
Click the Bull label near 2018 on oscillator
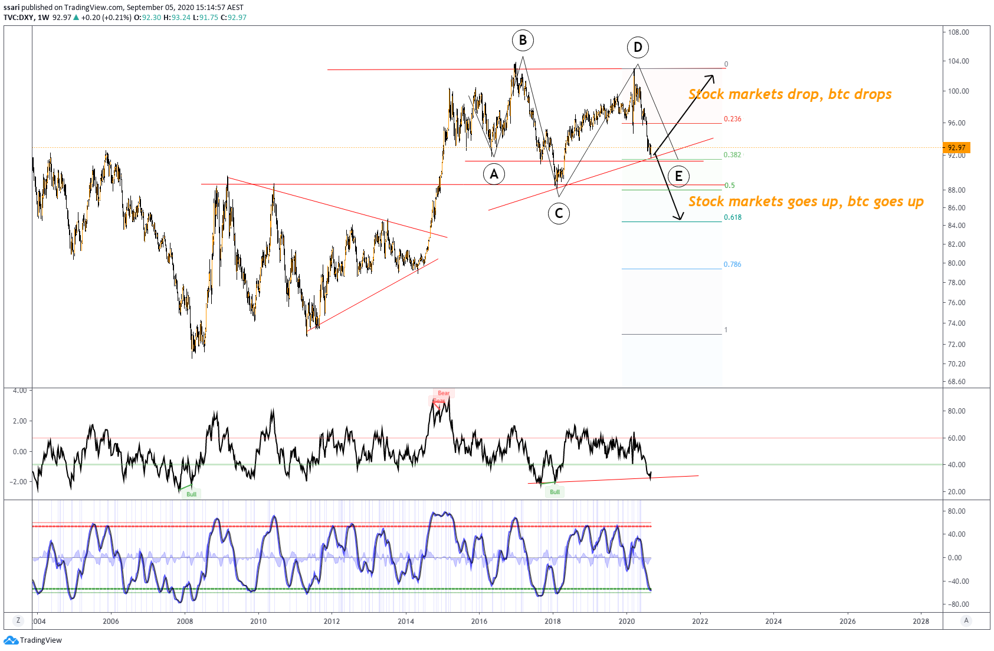(x=555, y=492)
